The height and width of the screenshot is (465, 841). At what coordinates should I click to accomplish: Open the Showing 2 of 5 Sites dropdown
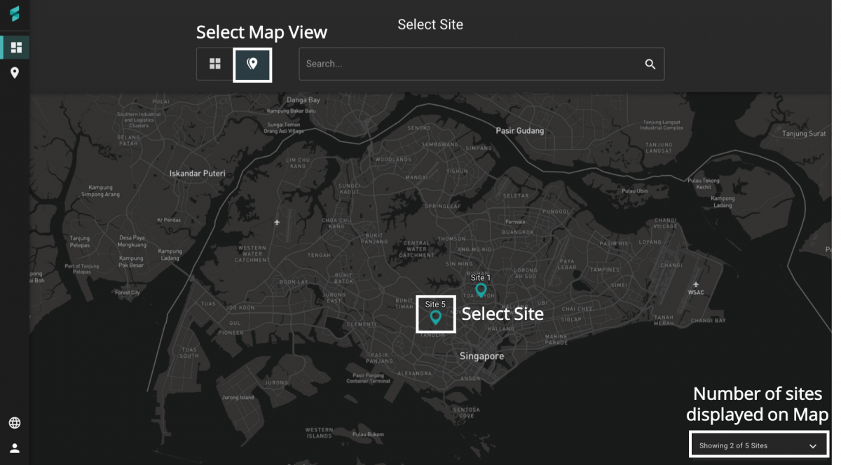[759, 445]
